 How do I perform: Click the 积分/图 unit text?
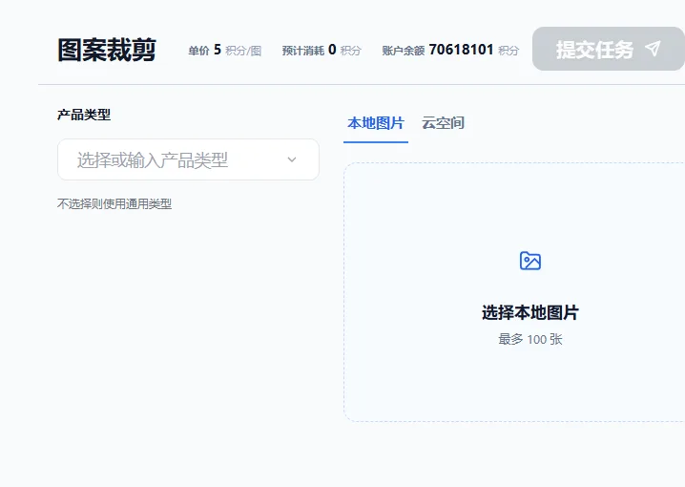pos(243,51)
